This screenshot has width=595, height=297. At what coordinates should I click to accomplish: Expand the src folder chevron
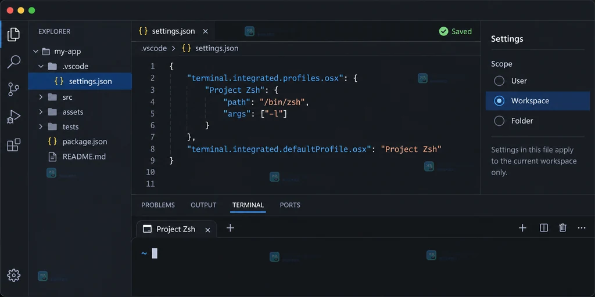point(41,97)
